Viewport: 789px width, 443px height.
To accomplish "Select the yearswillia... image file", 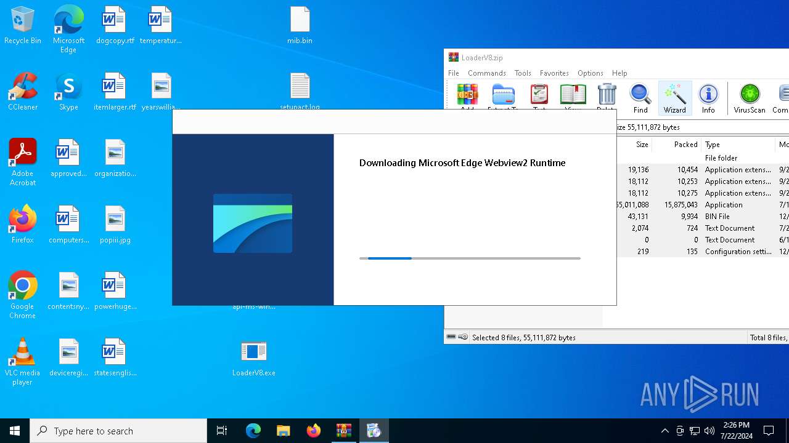I will click(160, 92).
